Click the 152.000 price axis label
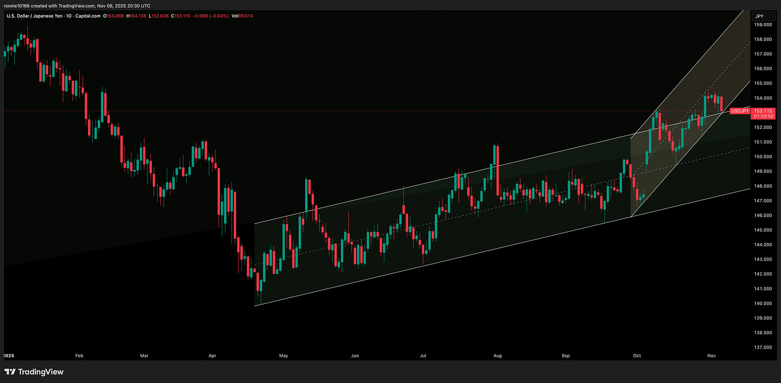The image size is (781, 383). pos(763,127)
